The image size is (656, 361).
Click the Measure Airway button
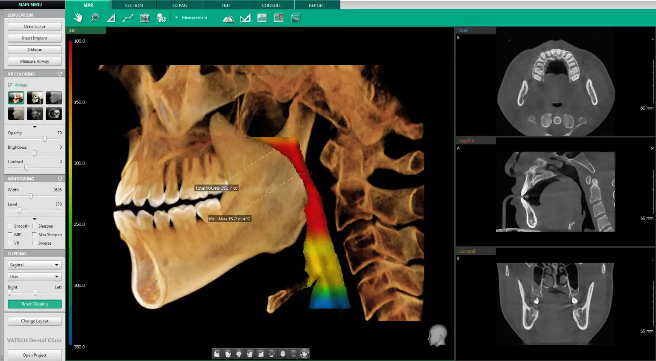click(35, 61)
